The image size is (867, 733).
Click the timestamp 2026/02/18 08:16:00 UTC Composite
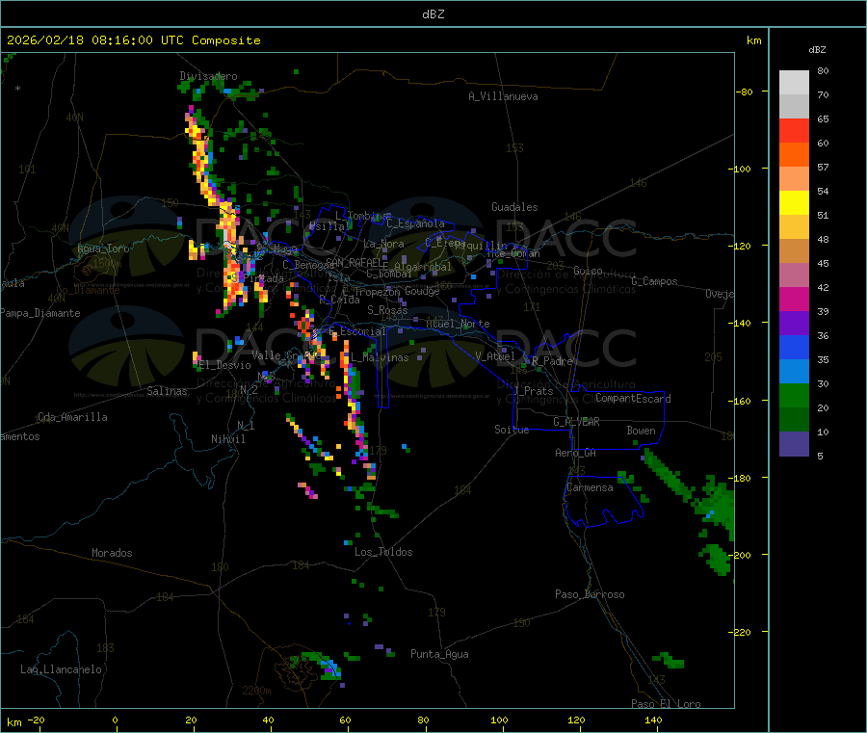tap(133, 40)
